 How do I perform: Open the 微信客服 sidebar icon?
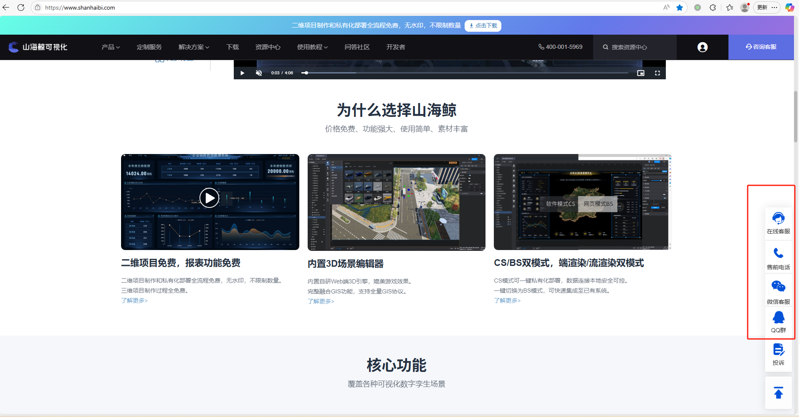pos(779,292)
